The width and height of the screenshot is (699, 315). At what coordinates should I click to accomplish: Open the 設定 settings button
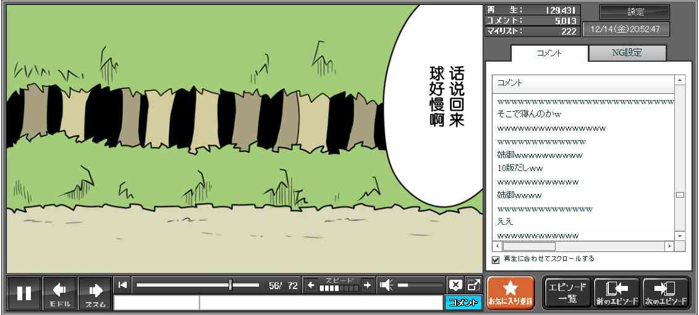[x=635, y=12]
